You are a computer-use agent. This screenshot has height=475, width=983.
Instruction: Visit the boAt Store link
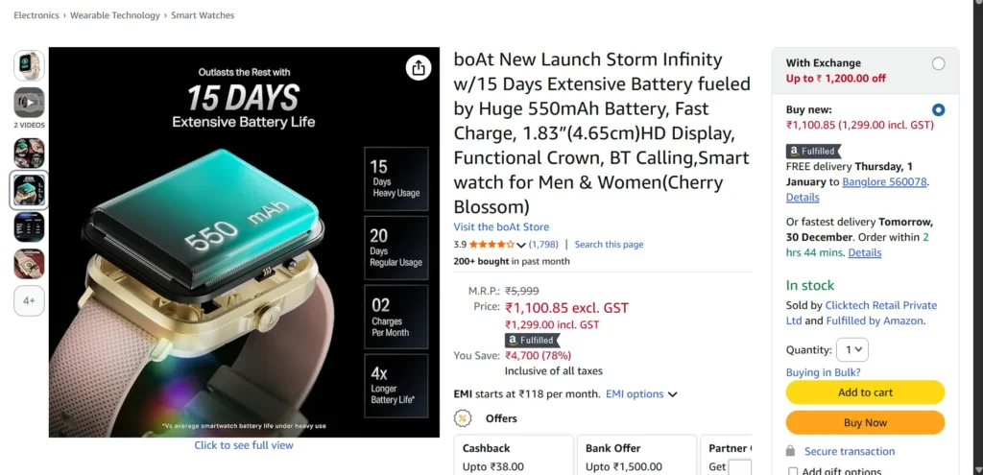[x=501, y=227]
